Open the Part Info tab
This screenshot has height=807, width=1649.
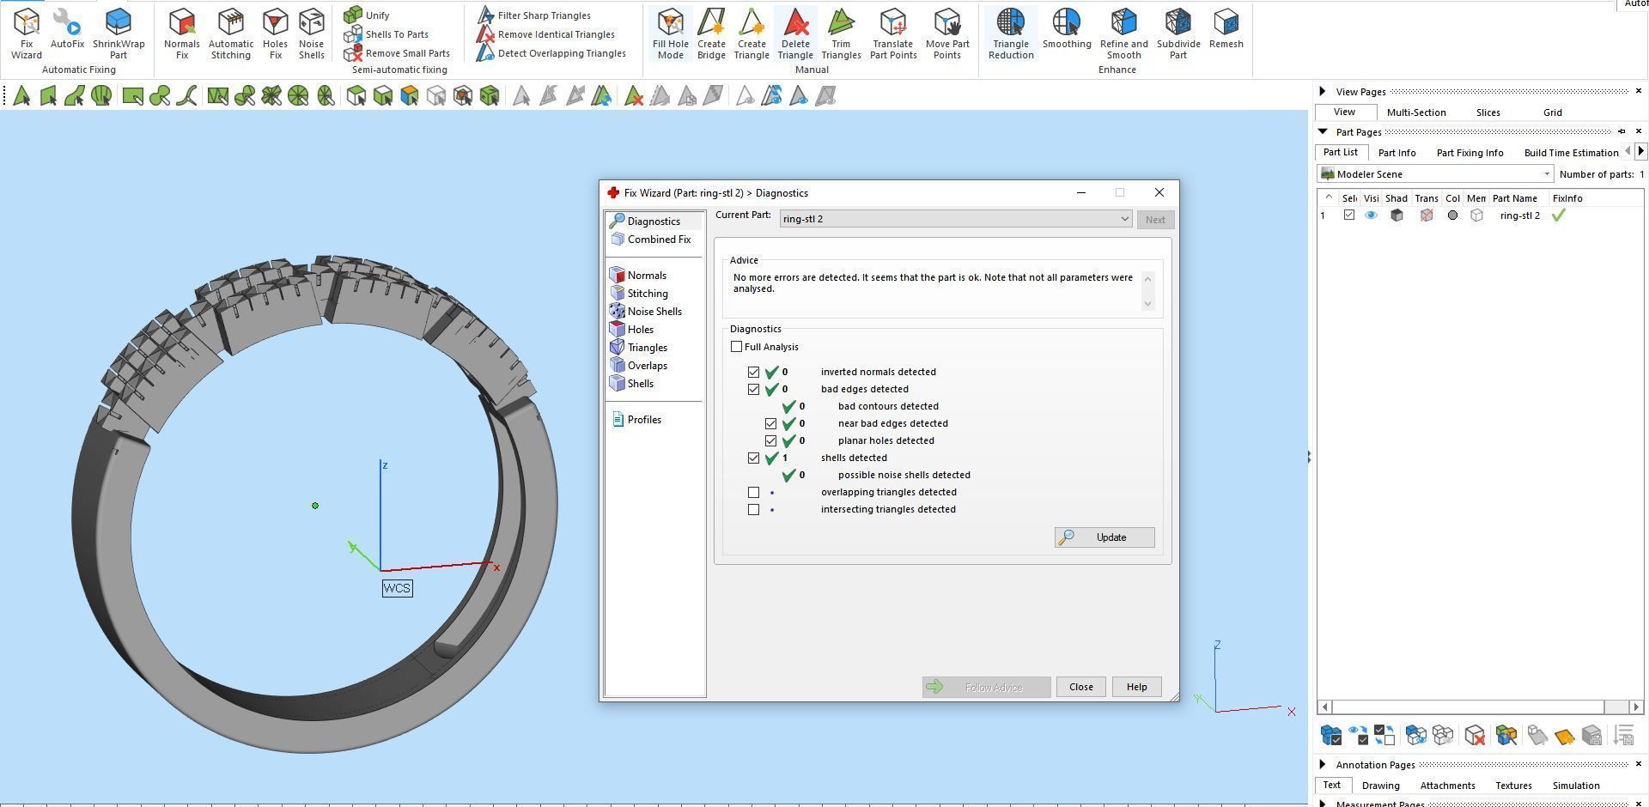tap(1396, 153)
